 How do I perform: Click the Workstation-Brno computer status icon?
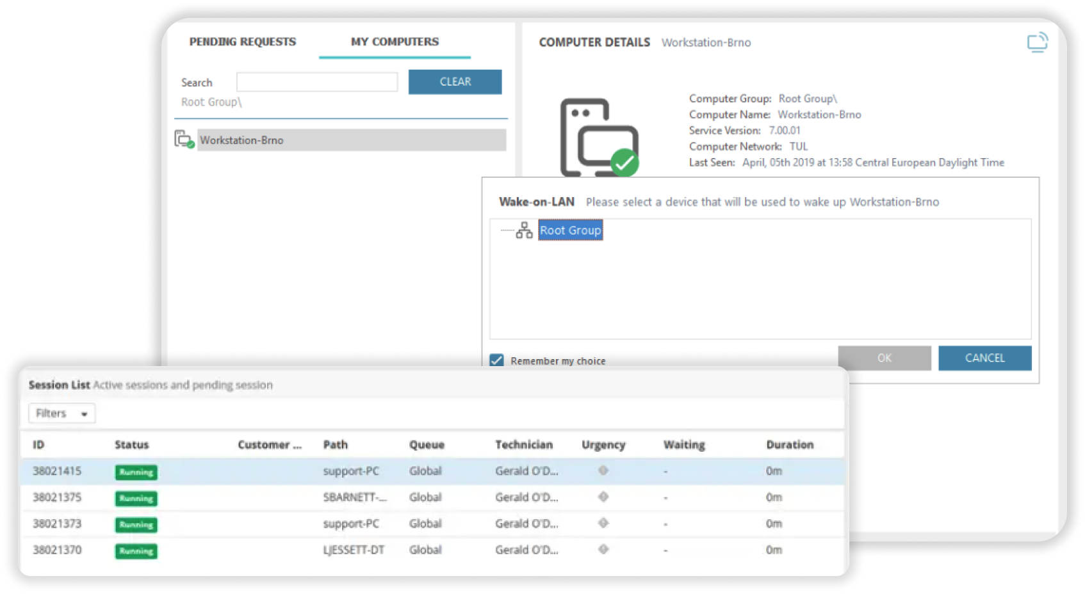pos(184,140)
